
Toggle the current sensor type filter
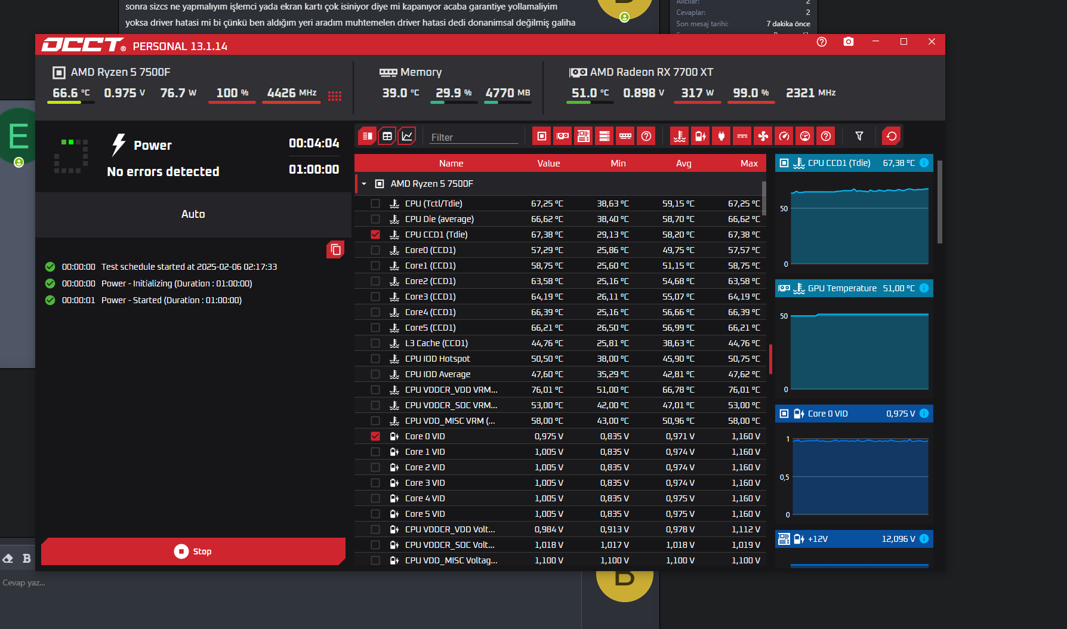(742, 136)
